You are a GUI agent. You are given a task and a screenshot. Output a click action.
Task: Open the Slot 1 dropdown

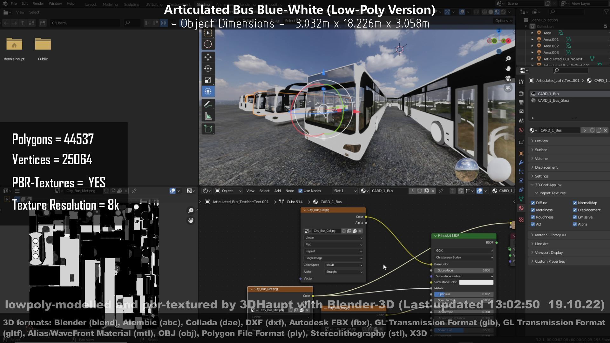(x=345, y=191)
